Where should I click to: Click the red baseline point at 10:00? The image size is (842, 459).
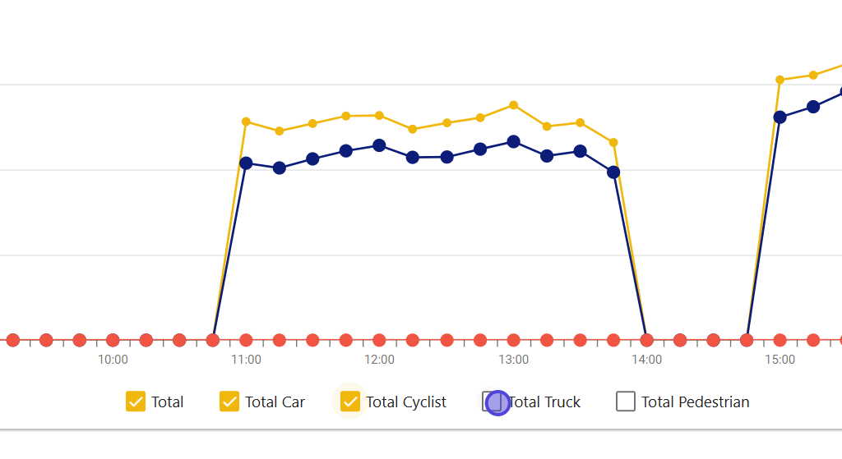(x=113, y=340)
